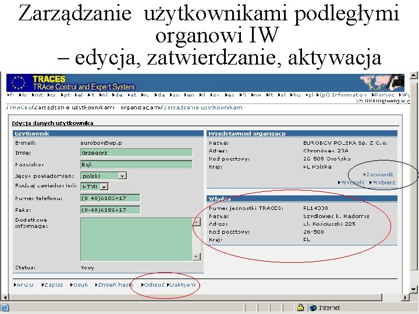Click the Imię field containing Grzegorz
This screenshot has width=419, height=314.
(136, 153)
